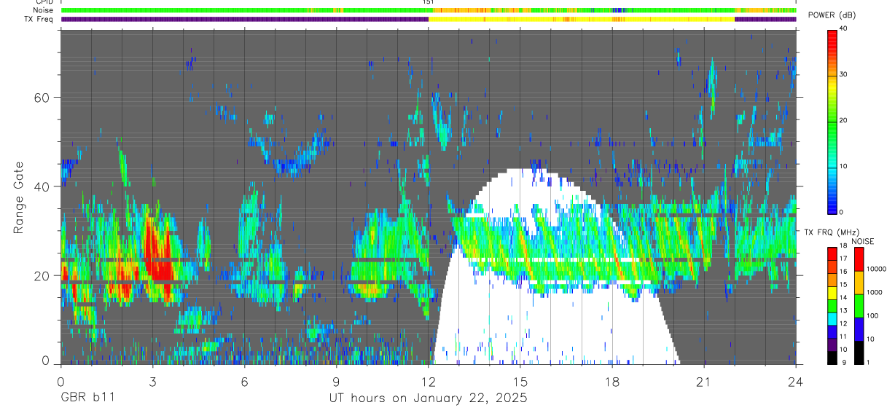Screen dimensions: 895x413
Task: Click the POWER (dB) color bar
Action: point(832,121)
